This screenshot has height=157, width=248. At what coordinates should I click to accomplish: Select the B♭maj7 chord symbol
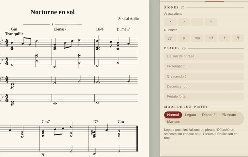coord(123,29)
